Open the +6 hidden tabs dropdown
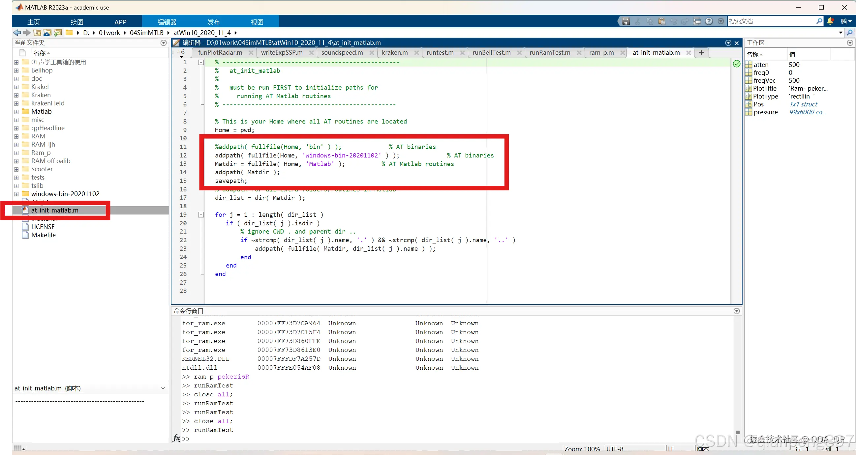 click(181, 53)
